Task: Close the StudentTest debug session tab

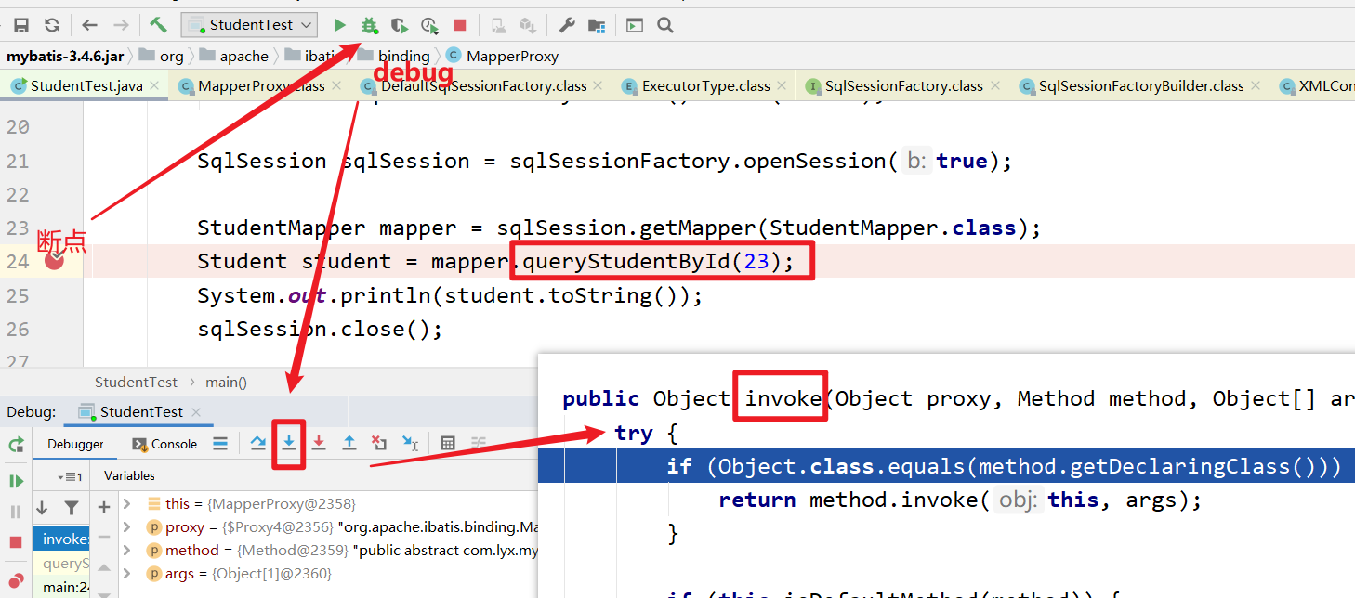Action: tap(196, 411)
